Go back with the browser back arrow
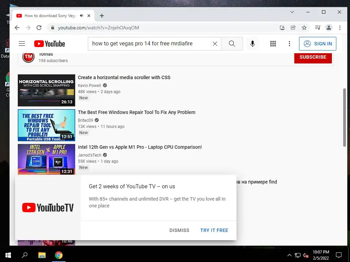Image resolution: width=350 pixels, height=262 pixels. (17, 28)
